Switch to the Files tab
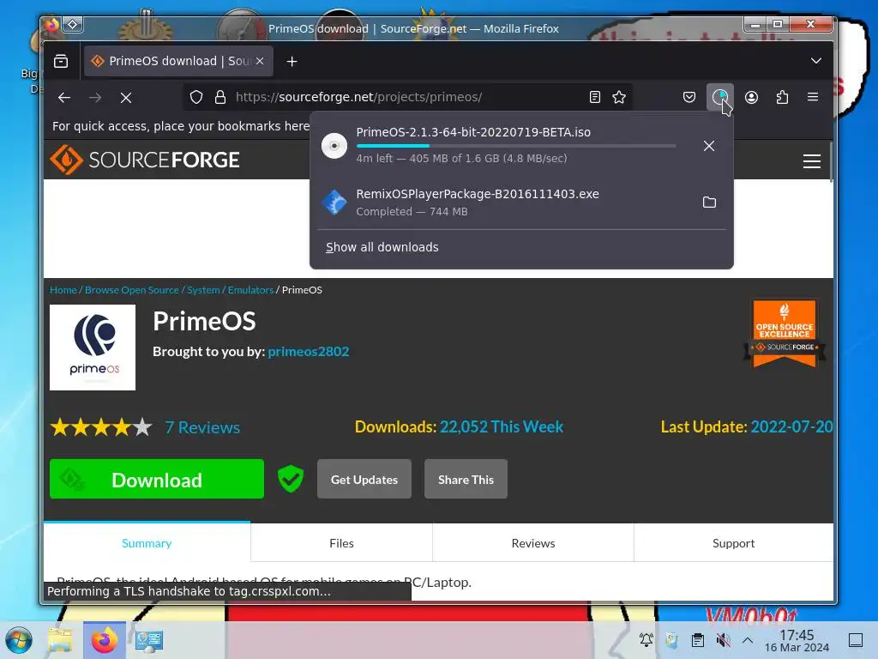Image resolution: width=878 pixels, height=659 pixels. (341, 543)
